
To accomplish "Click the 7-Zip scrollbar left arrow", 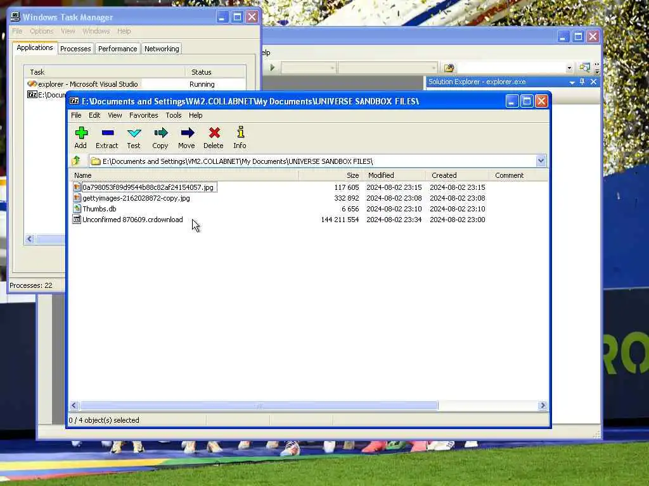I will (74, 406).
